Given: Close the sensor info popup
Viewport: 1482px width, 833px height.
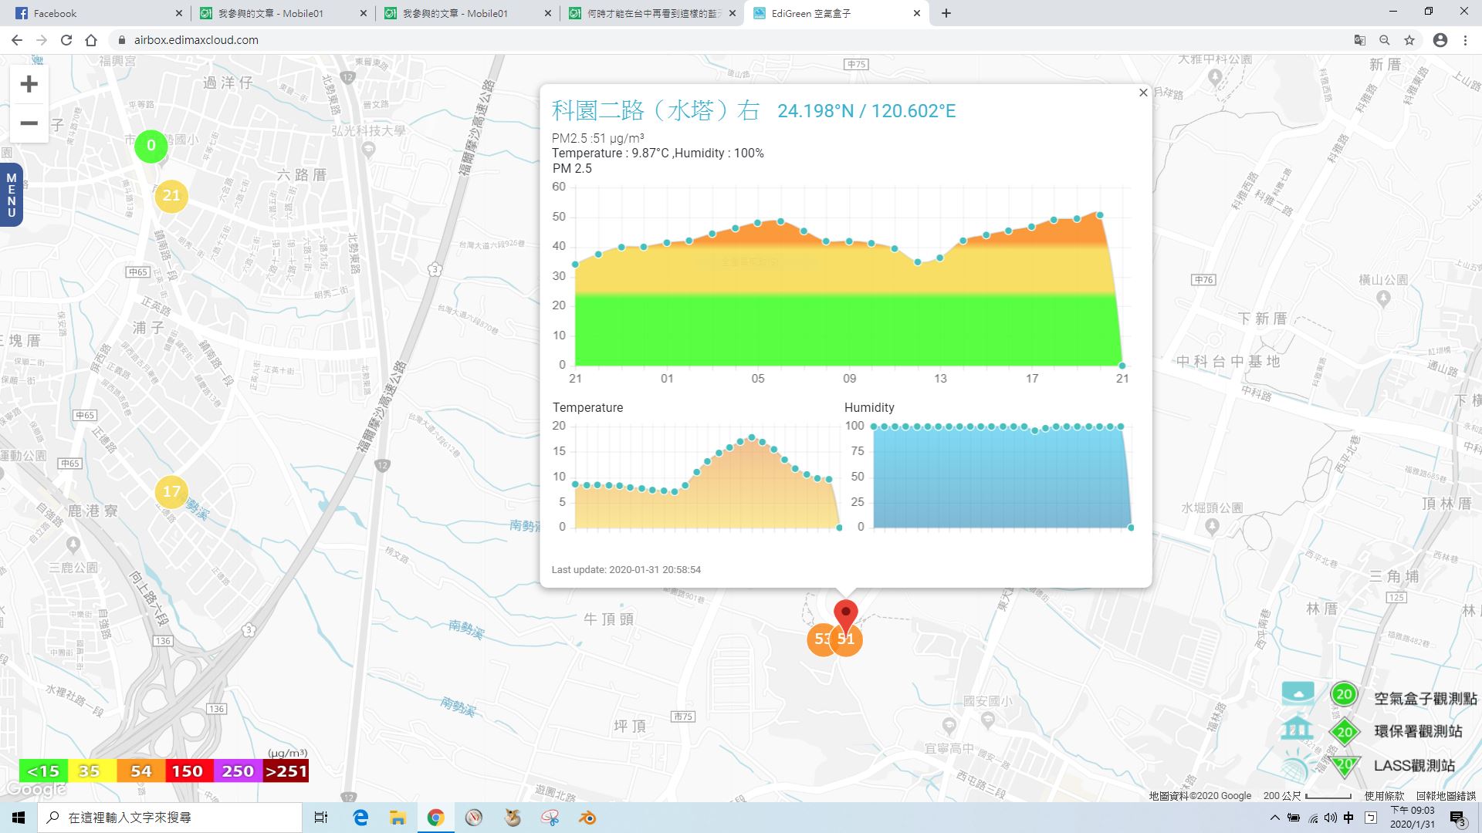Looking at the screenshot, I should click(x=1143, y=93).
